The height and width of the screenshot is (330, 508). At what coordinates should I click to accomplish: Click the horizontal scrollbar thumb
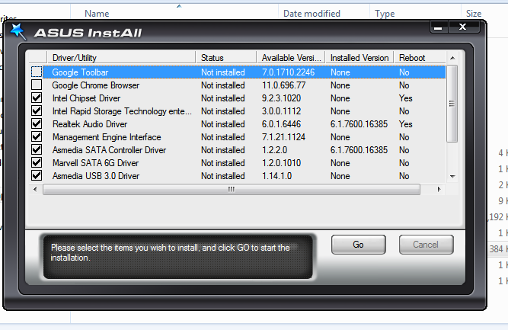point(232,189)
